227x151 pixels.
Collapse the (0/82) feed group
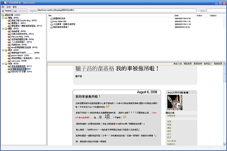tap(3, 29)
